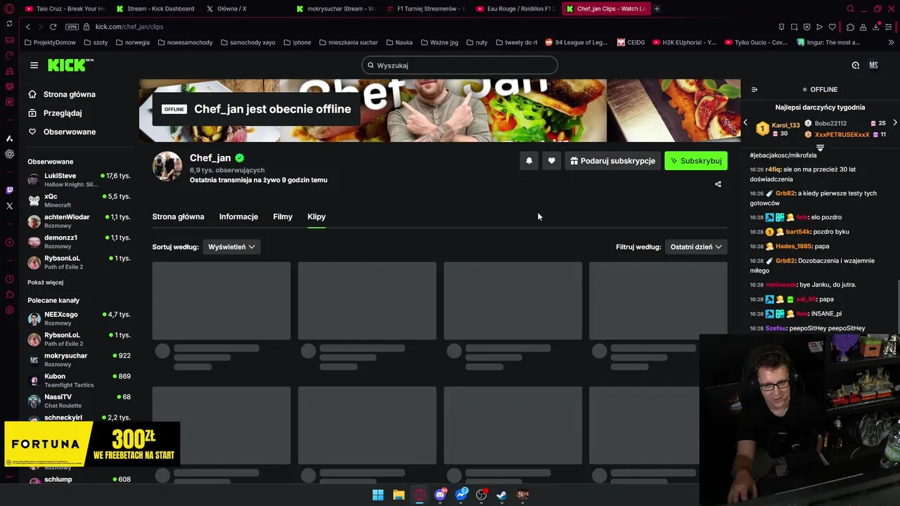Open the Filtruj według Ostatni dzień dropdown
Image resolution: width=900 pixels, height=506 pixels.
click(696, 247)
